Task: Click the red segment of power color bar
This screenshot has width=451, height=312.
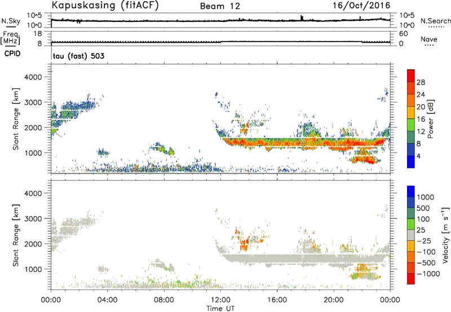Action: (411, 75)
